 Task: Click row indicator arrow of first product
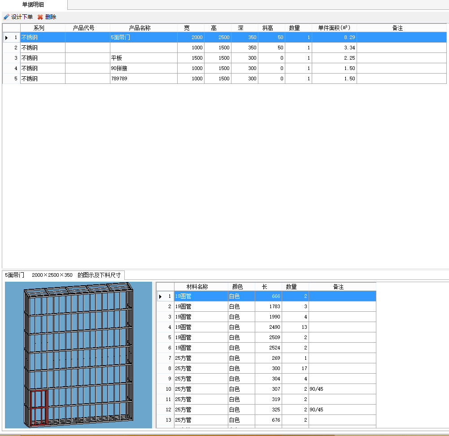tap(6, 38)
